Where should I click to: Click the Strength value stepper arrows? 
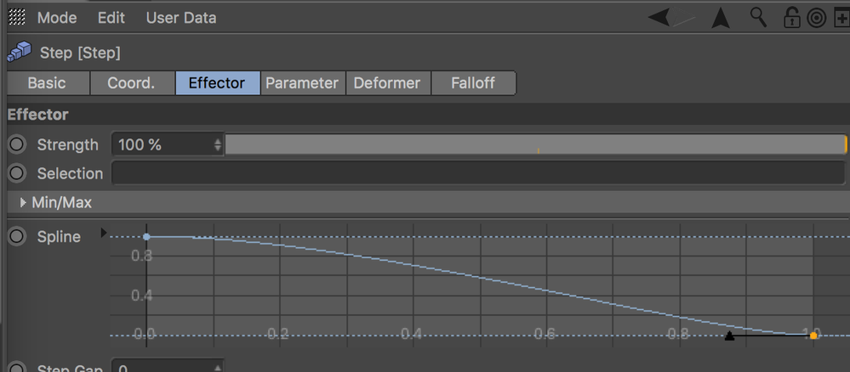(218, 144)
